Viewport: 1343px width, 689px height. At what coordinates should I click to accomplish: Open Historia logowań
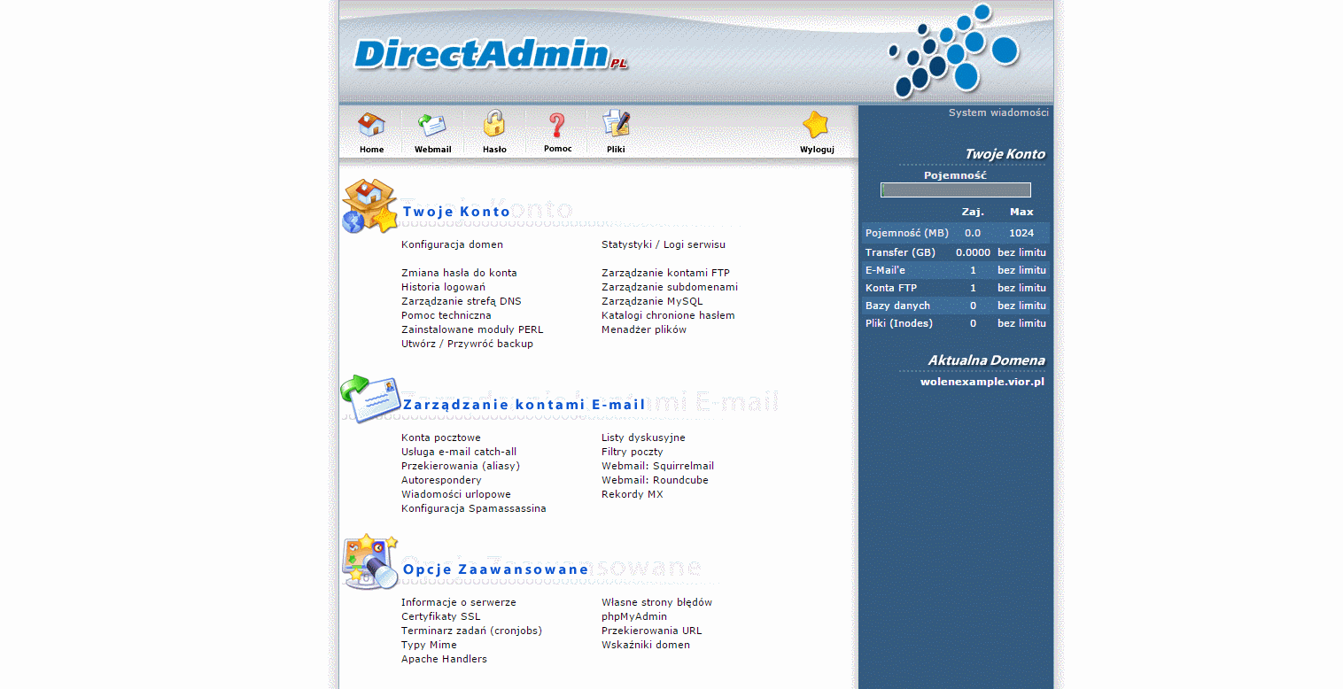[443, 287]
